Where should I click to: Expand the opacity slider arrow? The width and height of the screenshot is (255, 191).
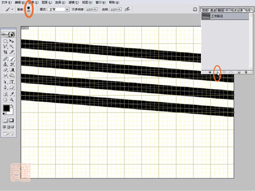(x=95, y=9)
